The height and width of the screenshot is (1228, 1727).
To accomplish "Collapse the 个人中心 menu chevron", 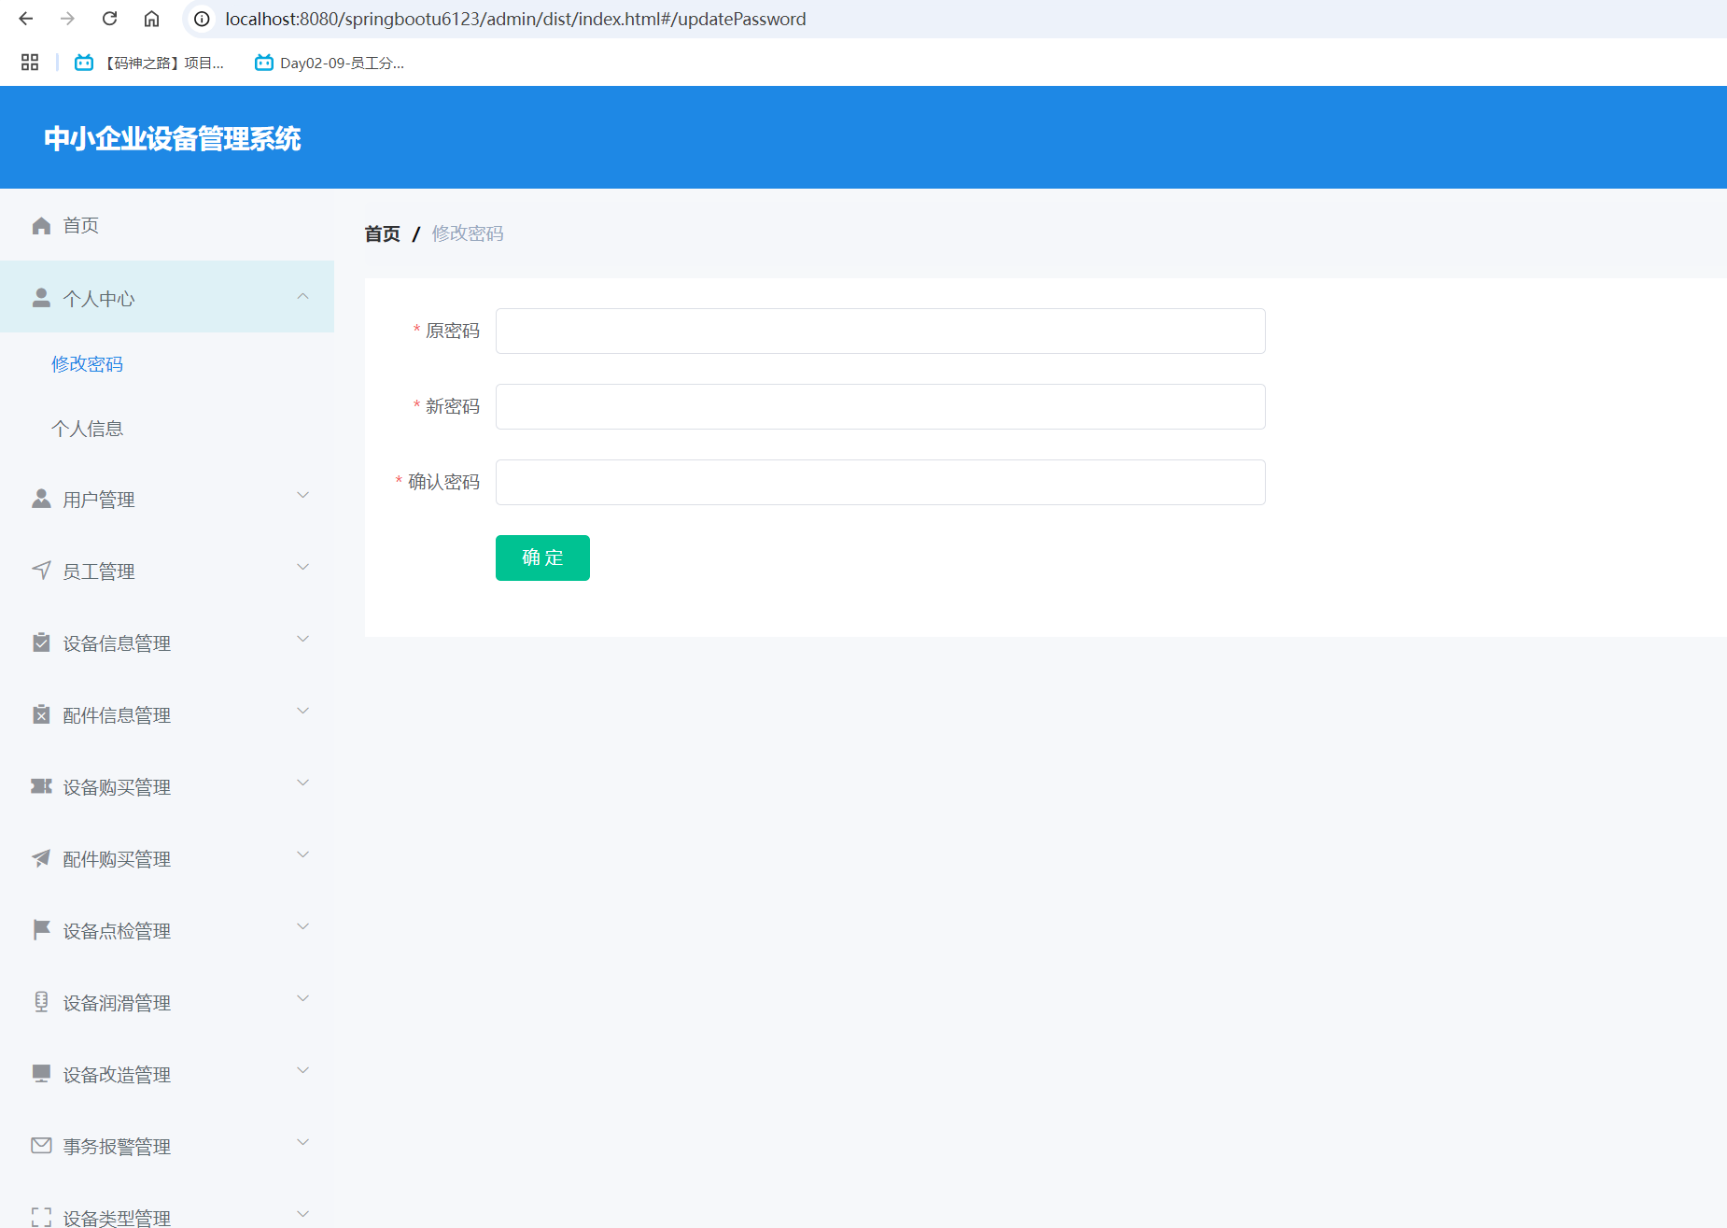I will tap(302, 296).
